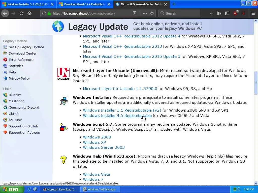
Task: Click the Unicode UN logo icon
Action: click(63, 74)
